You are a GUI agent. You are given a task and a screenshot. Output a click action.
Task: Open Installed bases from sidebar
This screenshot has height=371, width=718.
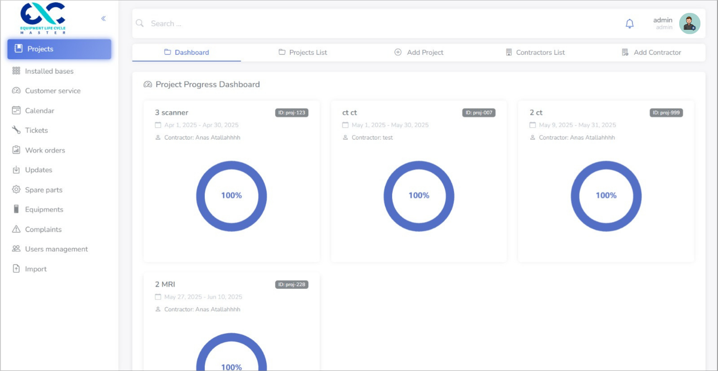[49, 71]
